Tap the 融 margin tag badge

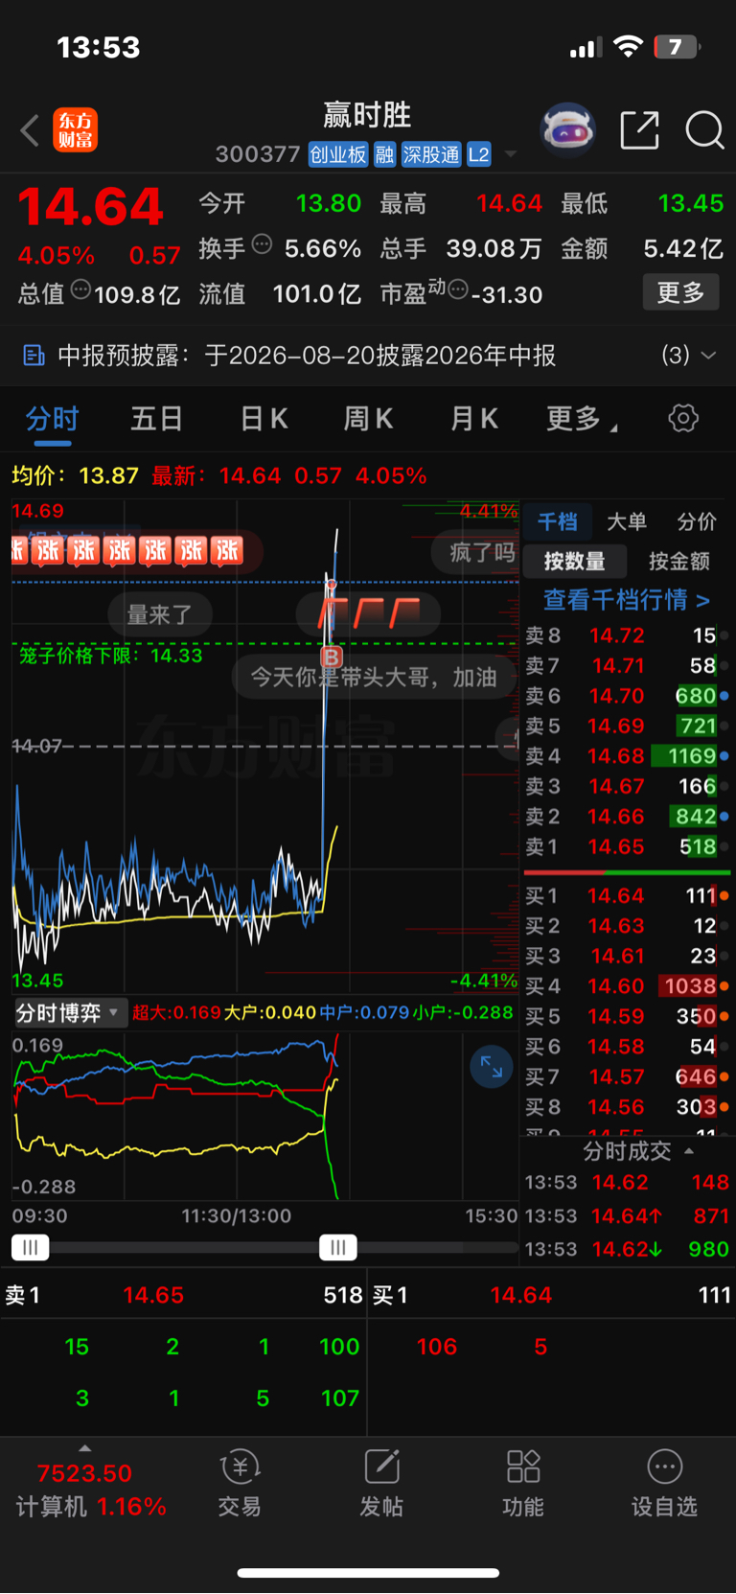pyautogui.click(x=385, y=154)
